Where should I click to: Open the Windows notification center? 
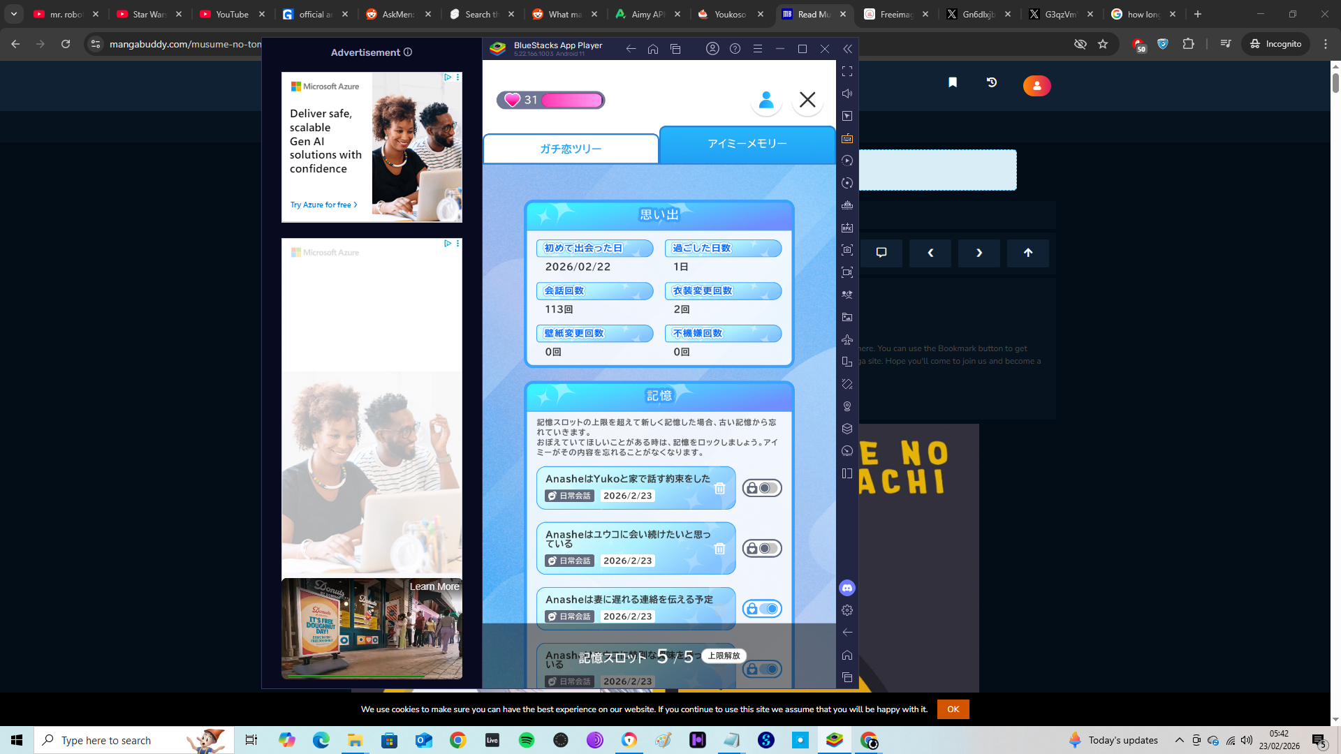click(1319, 740)
